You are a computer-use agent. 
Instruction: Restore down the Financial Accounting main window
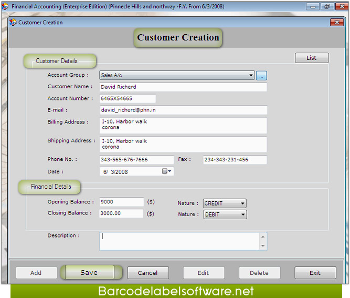327,6
